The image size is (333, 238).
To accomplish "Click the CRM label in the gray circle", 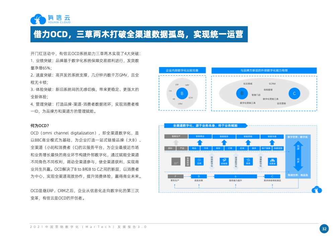I will click(x=180, y=104).
